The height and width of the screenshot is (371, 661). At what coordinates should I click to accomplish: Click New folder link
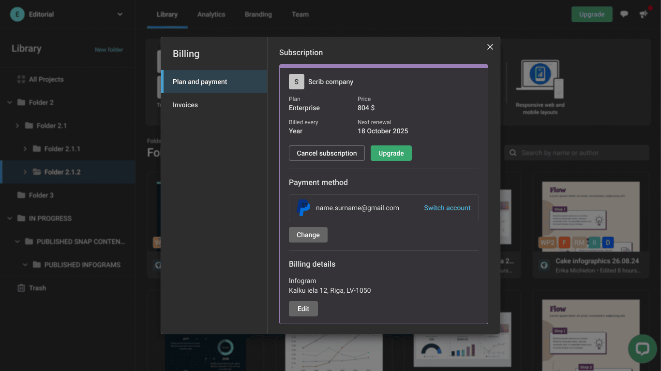tap(109, 50)
